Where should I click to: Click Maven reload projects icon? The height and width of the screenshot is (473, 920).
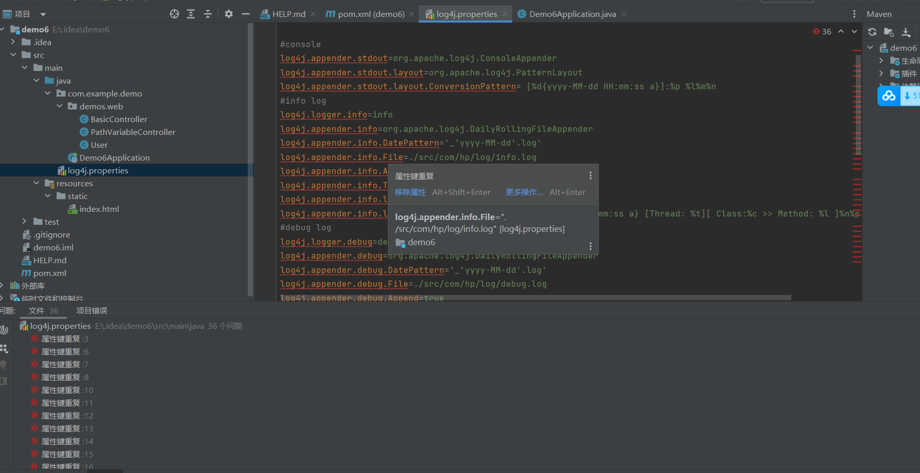[x=872, y=32]
